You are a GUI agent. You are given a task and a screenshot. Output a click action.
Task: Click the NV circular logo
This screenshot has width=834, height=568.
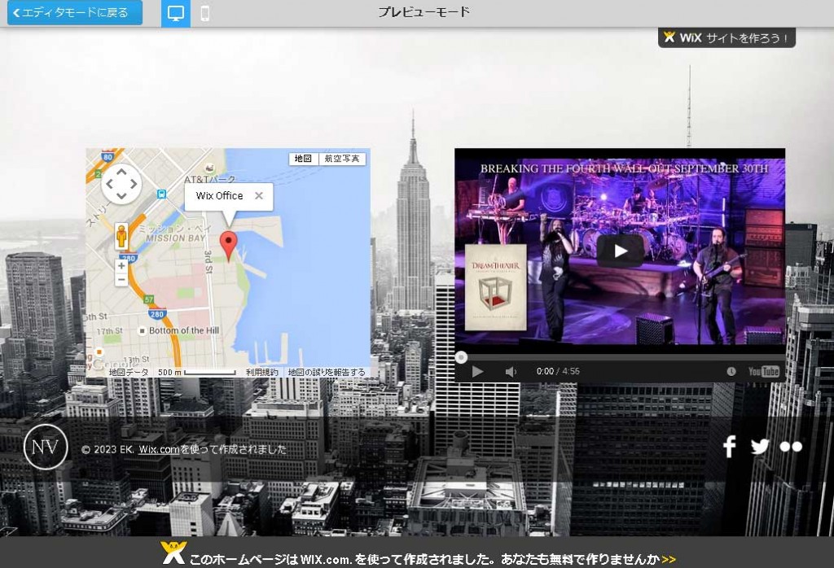46,447
